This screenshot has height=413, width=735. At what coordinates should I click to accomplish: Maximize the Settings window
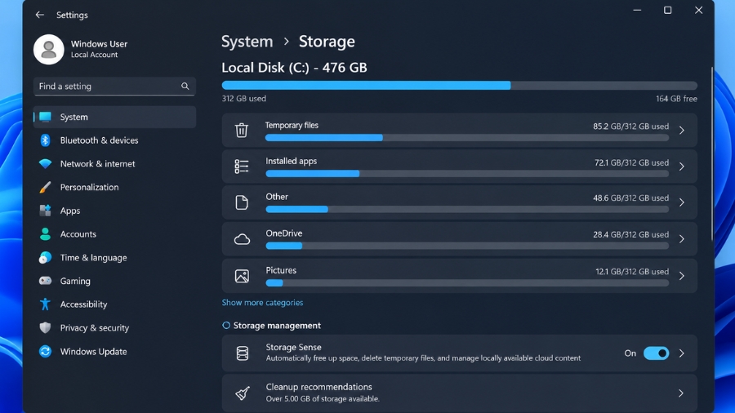click(667, 11)
